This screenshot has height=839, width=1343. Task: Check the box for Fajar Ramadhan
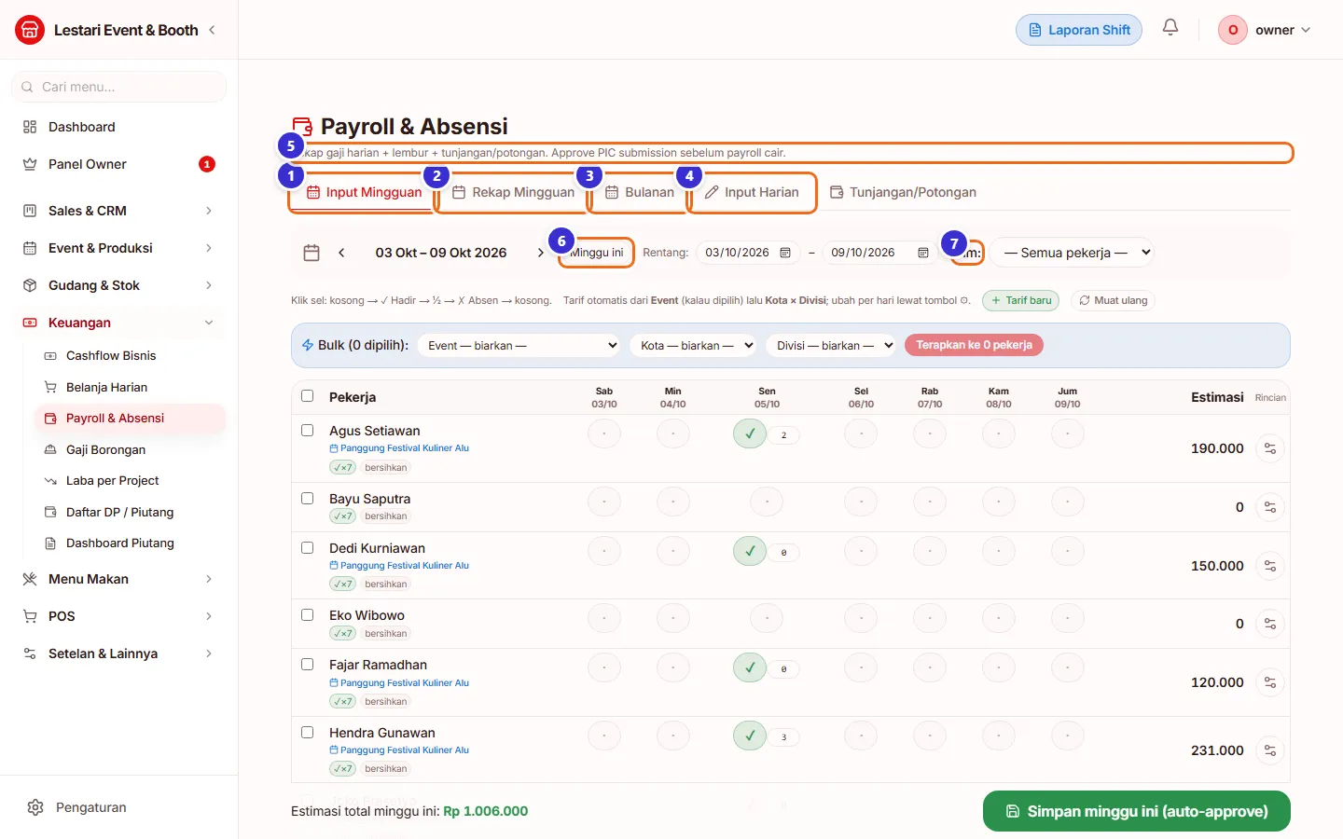pyautogui.click(x=307, y=665)
